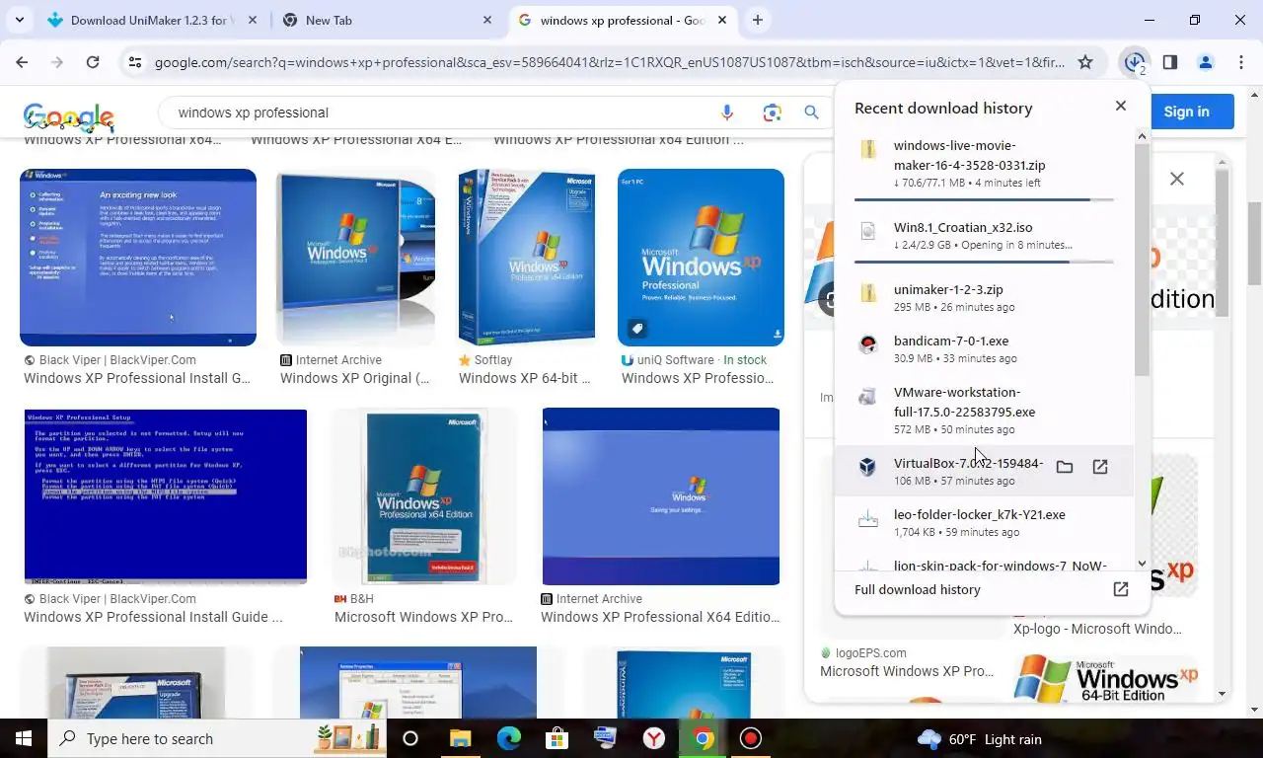The height and width of the screenshot is (758, 1263).
Task: Search by image with Google Lens
Action: [772, 113]
